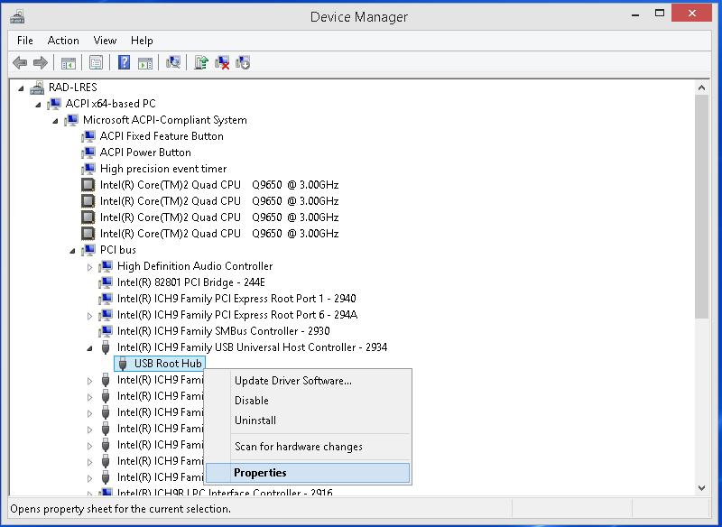Click the Update Driver Software toolbar icon
Image resolution: width=722 pixels, height=527 pixels.
tap(201, 62)
